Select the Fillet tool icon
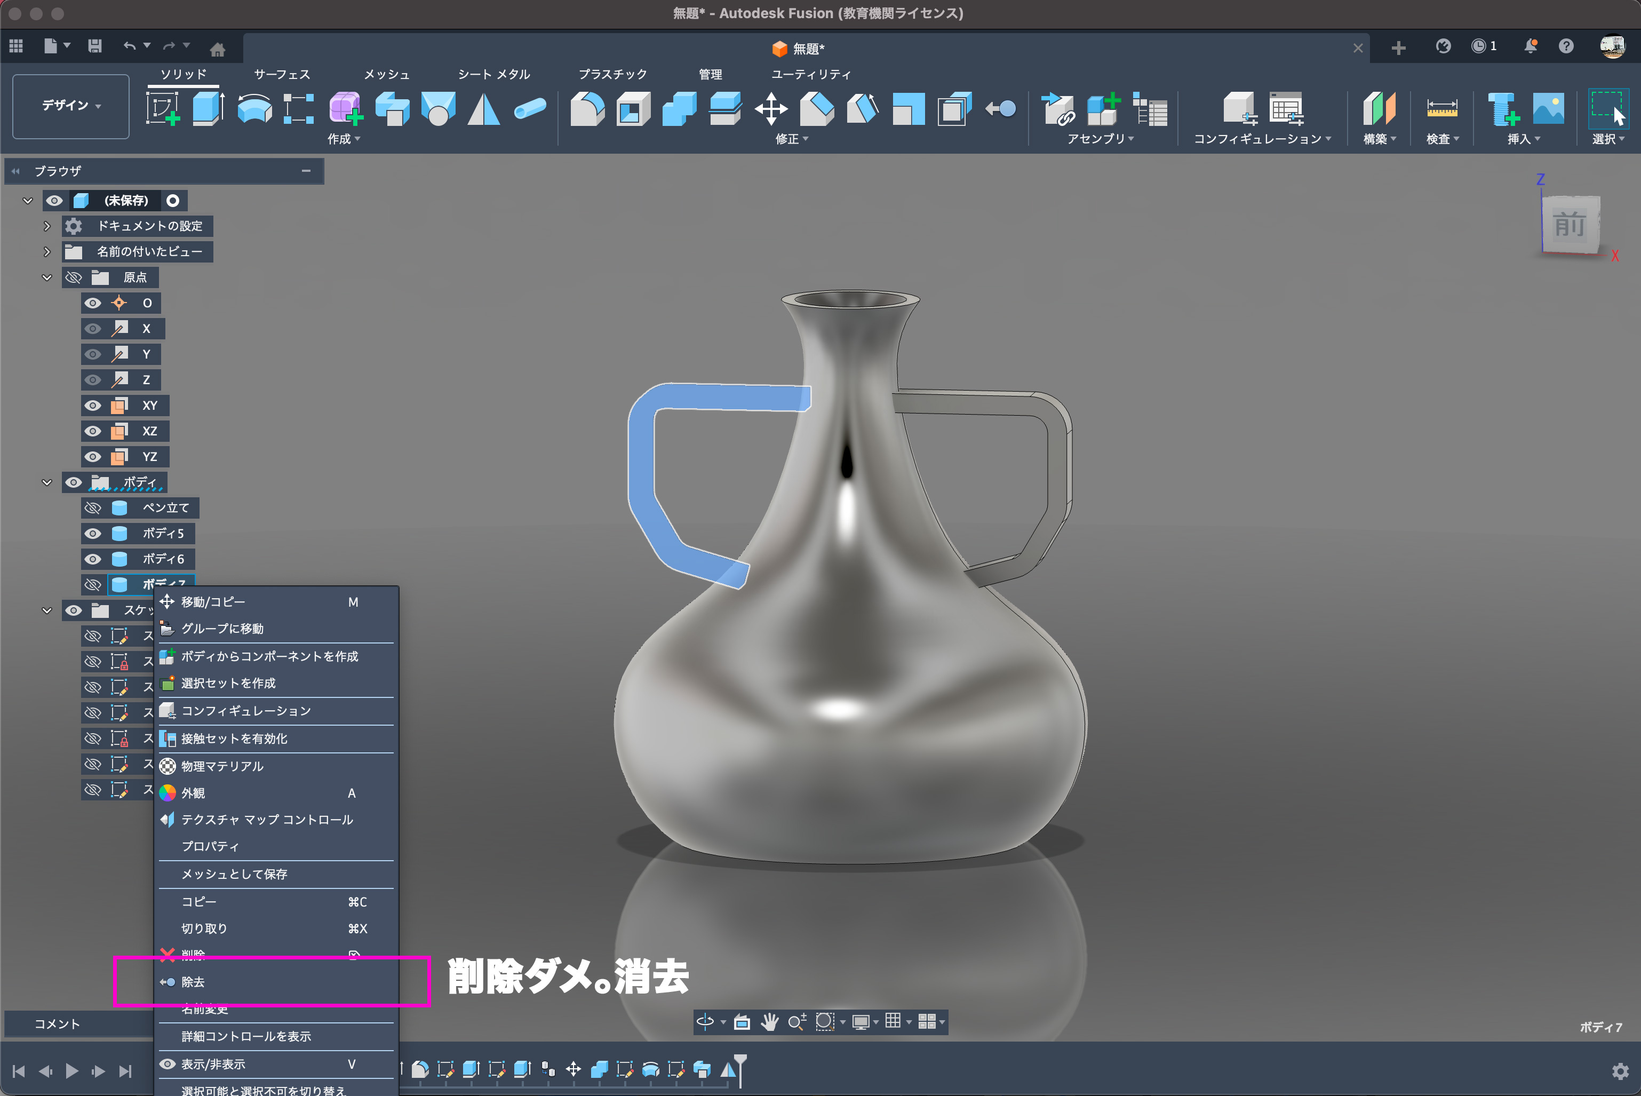This screenshot has height=1096, width=1641. coord(586,108)
